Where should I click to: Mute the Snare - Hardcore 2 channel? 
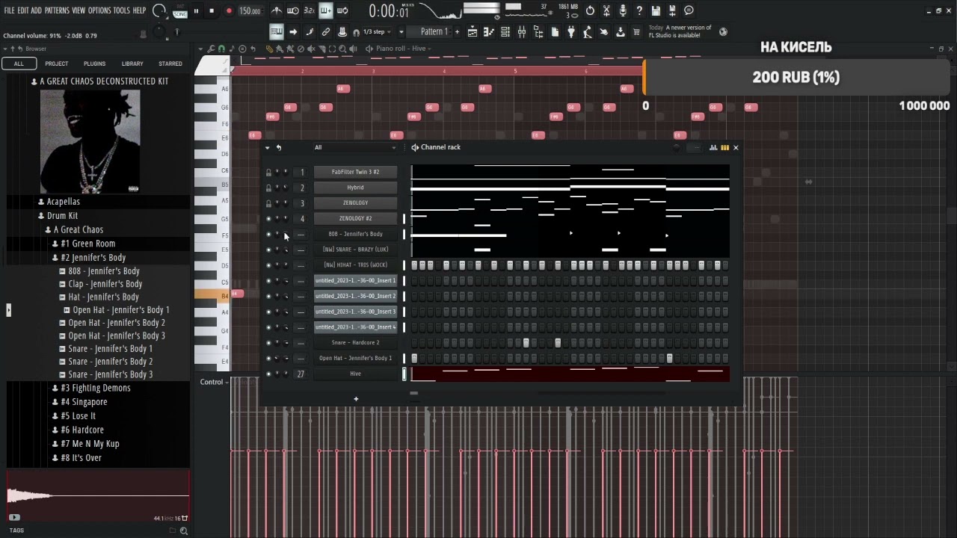click(268, 343)
